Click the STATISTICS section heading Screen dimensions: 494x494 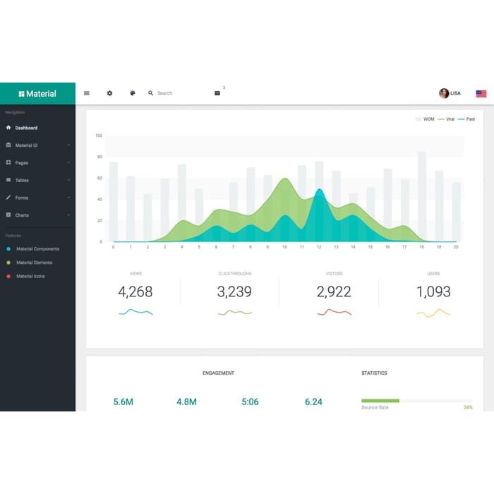(x=374, y=373)
